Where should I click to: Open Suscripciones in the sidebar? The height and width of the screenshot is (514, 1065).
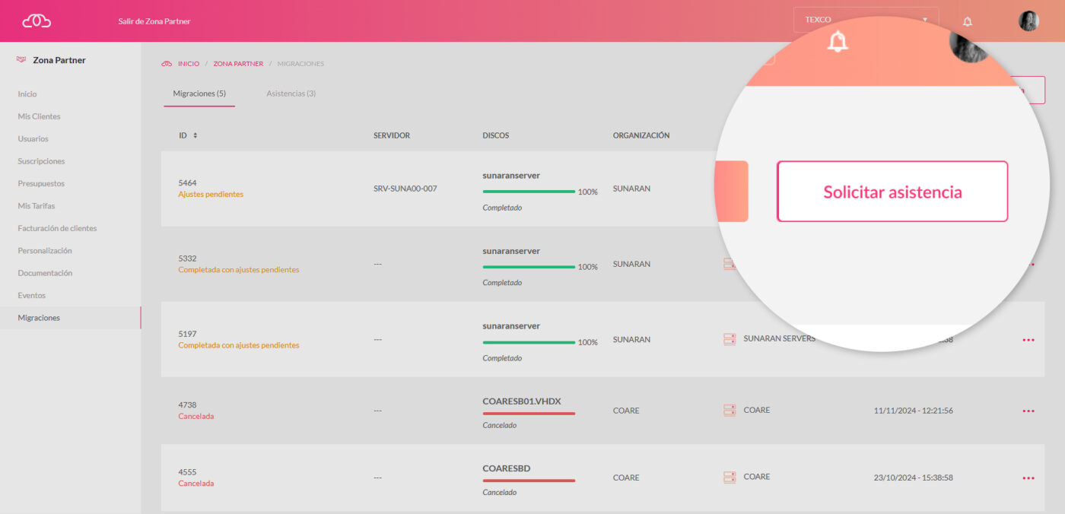(x=41, y=161)
